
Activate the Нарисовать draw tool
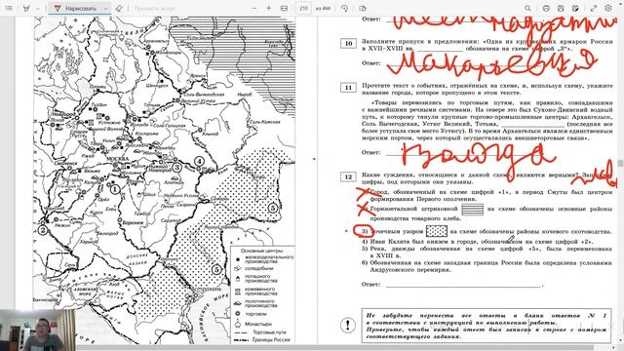(x=76, y=8)
